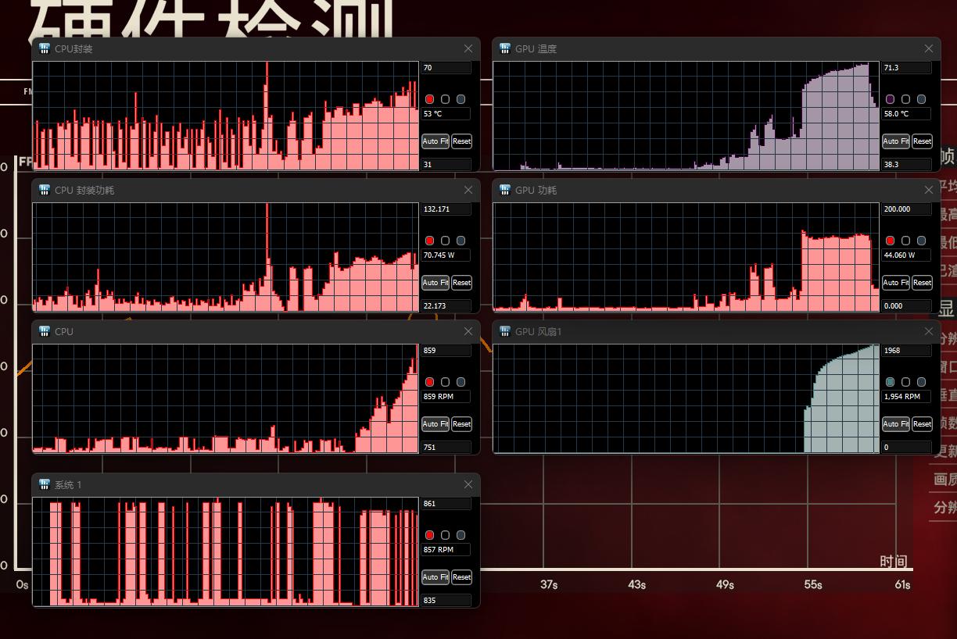Click the red color swatch in CPU window

coord(429,382)
